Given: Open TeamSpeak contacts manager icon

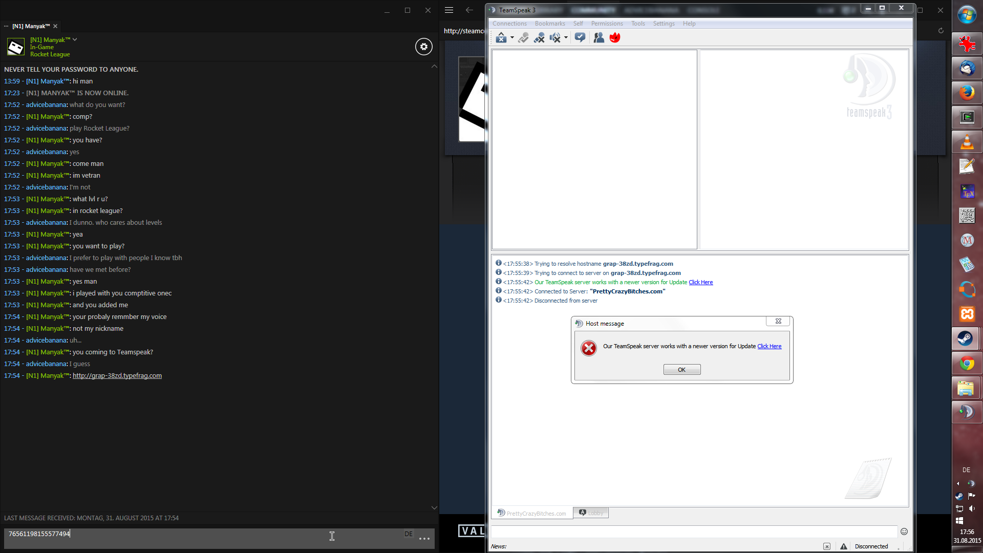Looking at the screenshot, I should point(599,37).
